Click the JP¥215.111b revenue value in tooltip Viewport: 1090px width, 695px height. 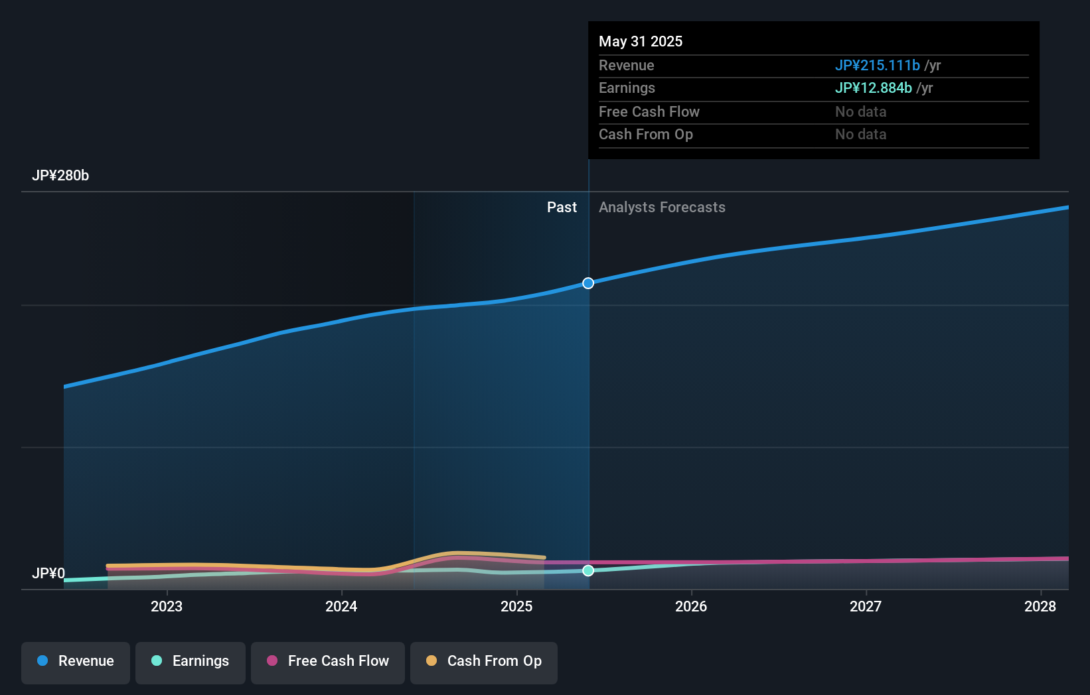click(x=877, y=65)
